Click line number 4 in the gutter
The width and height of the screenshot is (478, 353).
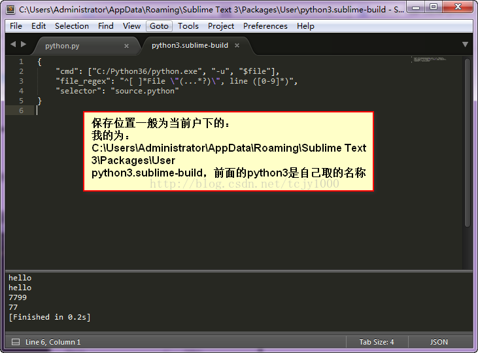pyautogui.click(x=21, y=91)
